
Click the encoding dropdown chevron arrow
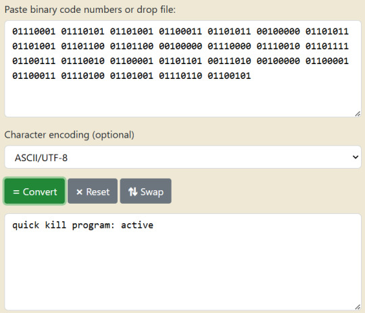pyautogui.click(x=356, y=157)
